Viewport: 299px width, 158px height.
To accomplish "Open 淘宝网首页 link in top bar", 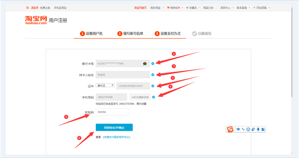I will click(x=140, y=8).
